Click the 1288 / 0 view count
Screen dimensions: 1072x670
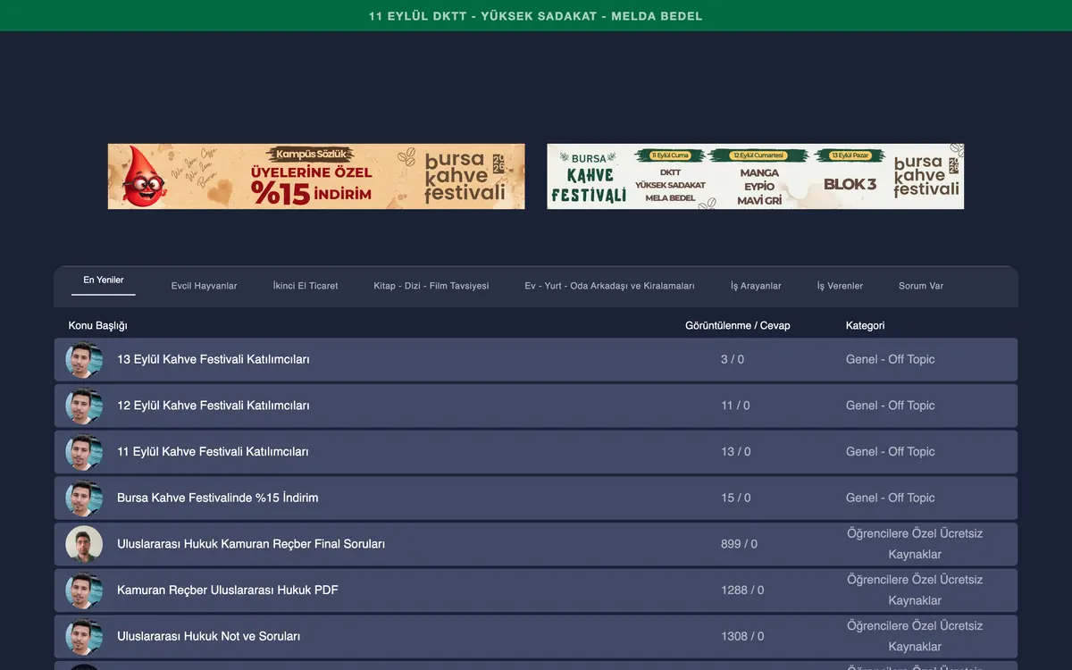(742, 590)
